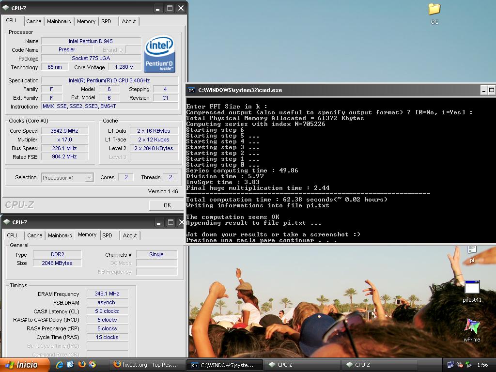Launch Firefox from quick launch bar
Image resolution: width=496 pixels, height=372 pixels.
[81, 364]
